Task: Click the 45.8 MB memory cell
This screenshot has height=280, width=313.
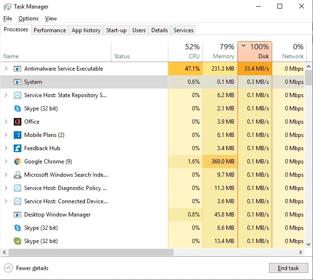Action: (x=220, y=215)
